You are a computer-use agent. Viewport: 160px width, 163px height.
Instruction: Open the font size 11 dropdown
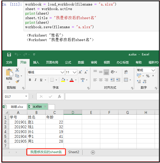pos(75,72)
